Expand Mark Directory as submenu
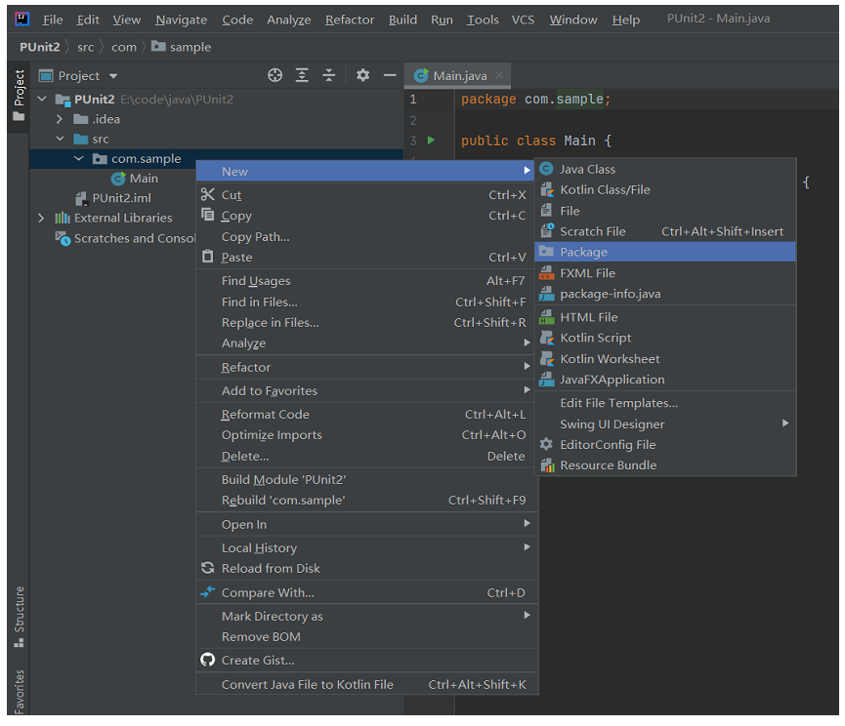Screen dimensions: 845x726 (x=527, y=615)
